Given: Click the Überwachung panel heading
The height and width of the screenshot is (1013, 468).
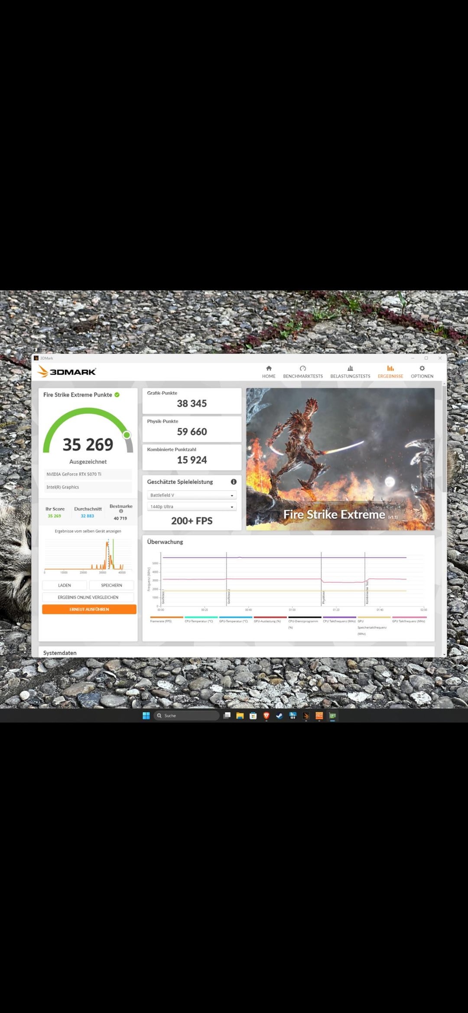Looking at the screenshot, I should coord(165,542).
